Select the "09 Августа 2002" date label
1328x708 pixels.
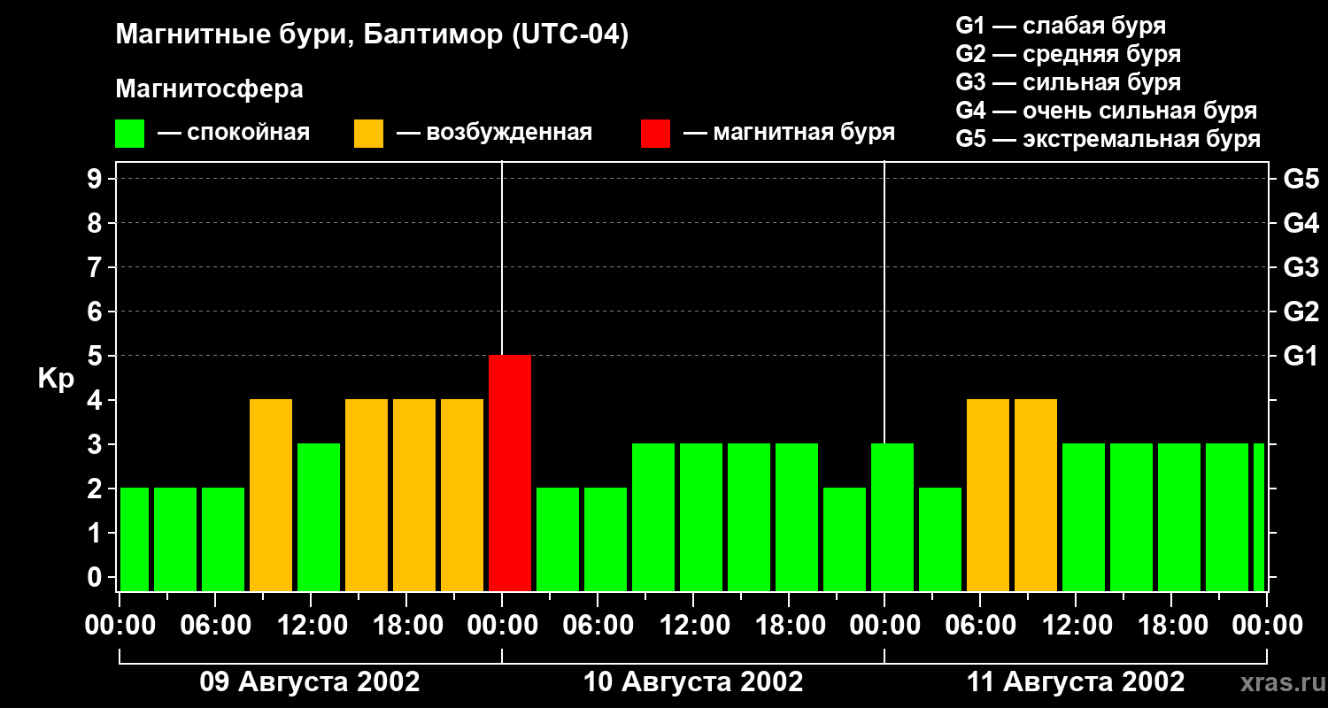[x=310, y=682]
